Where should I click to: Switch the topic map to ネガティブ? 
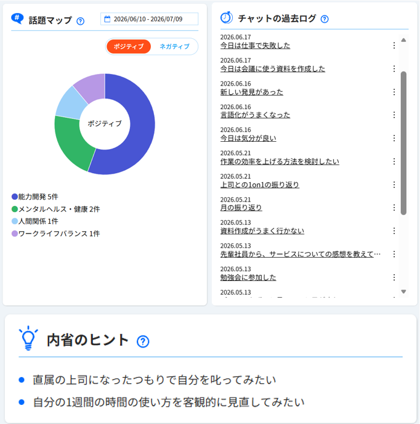coord(175,46)
